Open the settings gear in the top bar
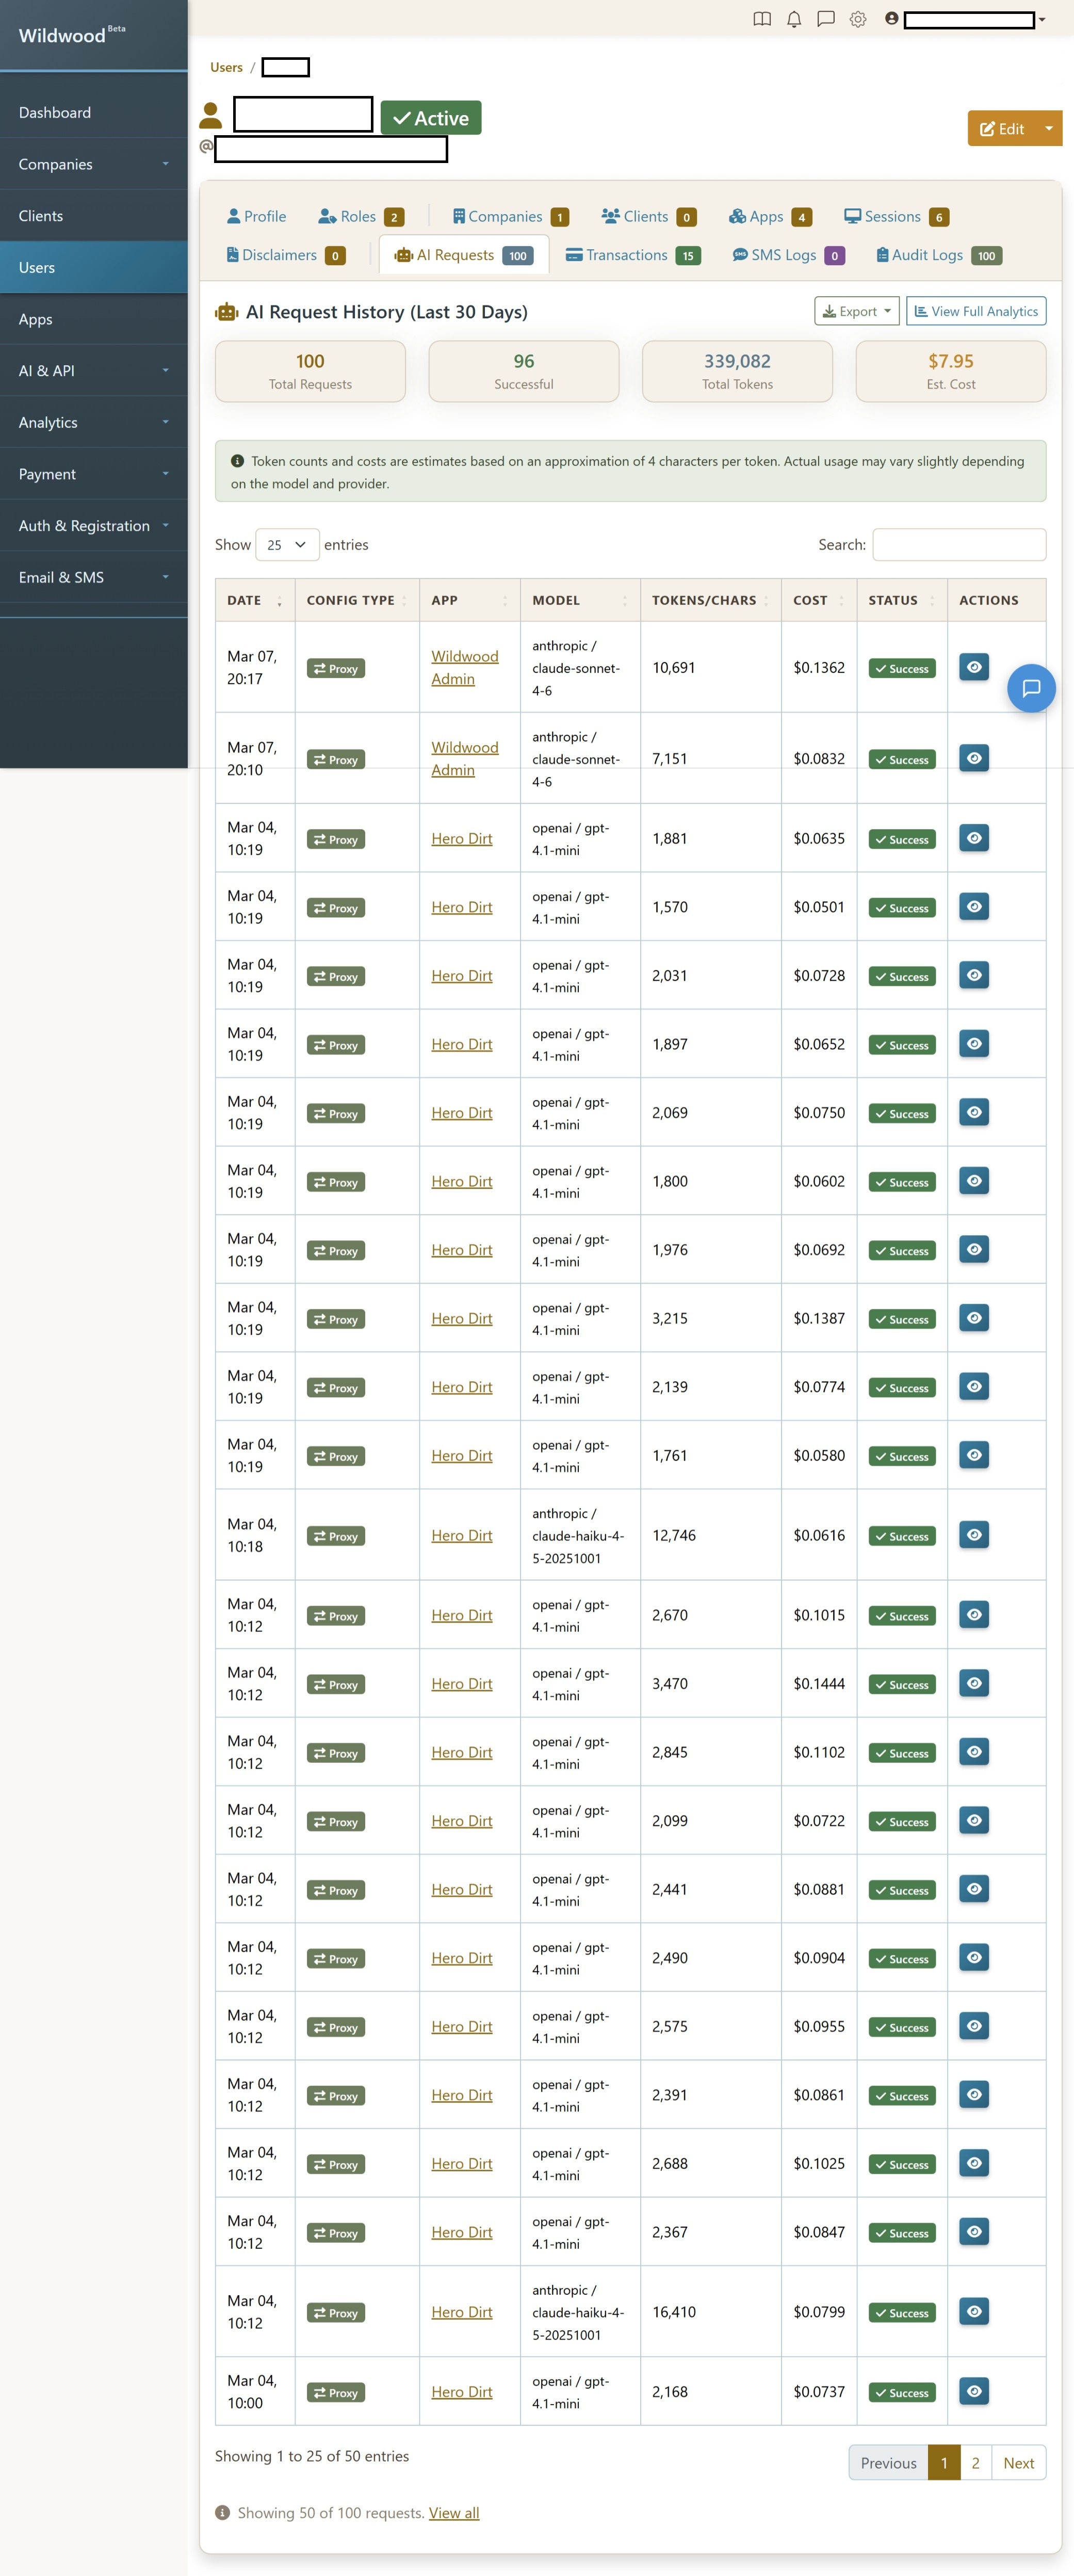 pyautogui.click(x=857, y=19)
